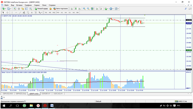Click the Новый ордер button
This screenshot has width=193, height=109.
point(41,9)
